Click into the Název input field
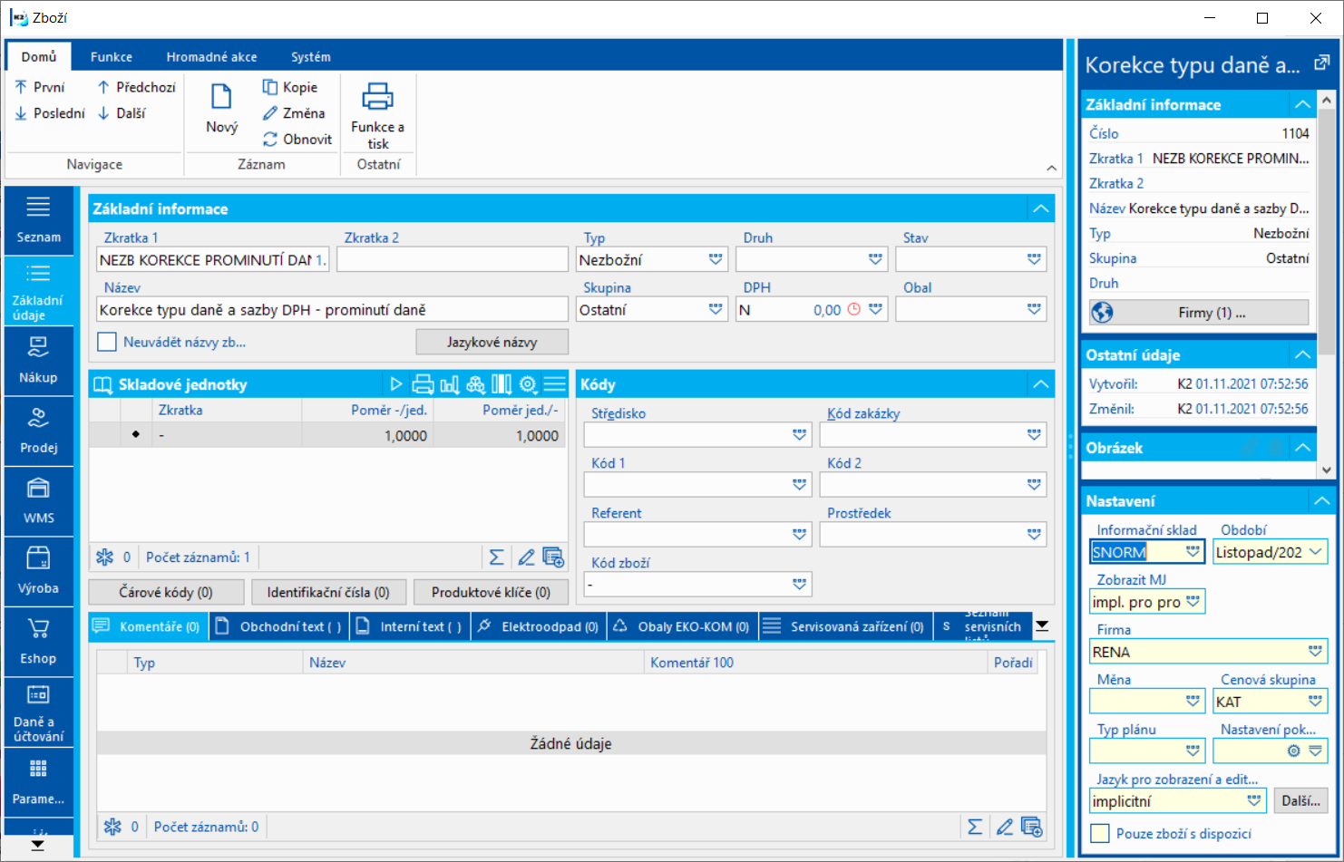Image resolution: width=1344 pixels, height=862 pixels. pyautogui.click(x=332, y=310)
